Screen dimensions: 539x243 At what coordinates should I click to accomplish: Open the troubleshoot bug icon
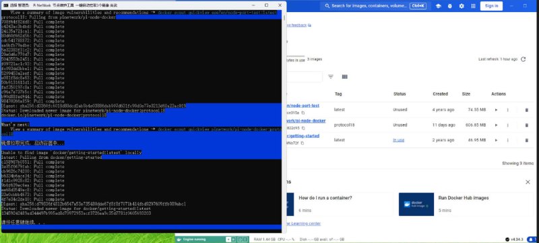pyautogui.click(x=450, y=6)
